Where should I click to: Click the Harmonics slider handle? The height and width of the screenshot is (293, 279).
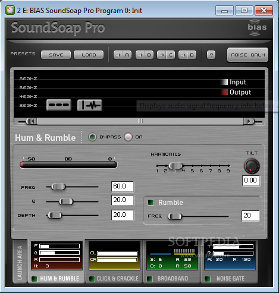176,166
